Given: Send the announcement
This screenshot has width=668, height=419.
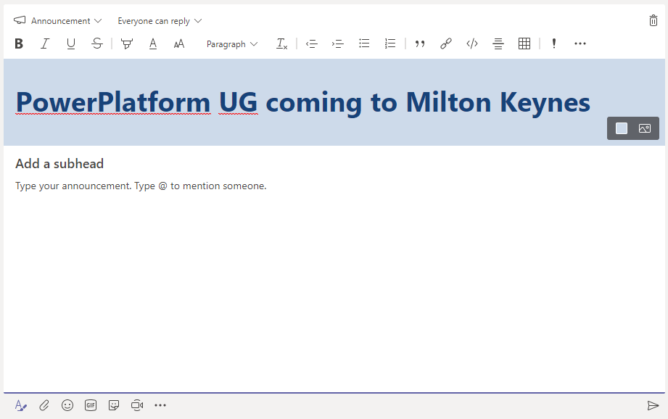Looking at the screenshot, I should pos(653,405).
